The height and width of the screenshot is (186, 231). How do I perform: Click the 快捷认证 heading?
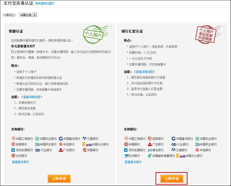point(16,31)
